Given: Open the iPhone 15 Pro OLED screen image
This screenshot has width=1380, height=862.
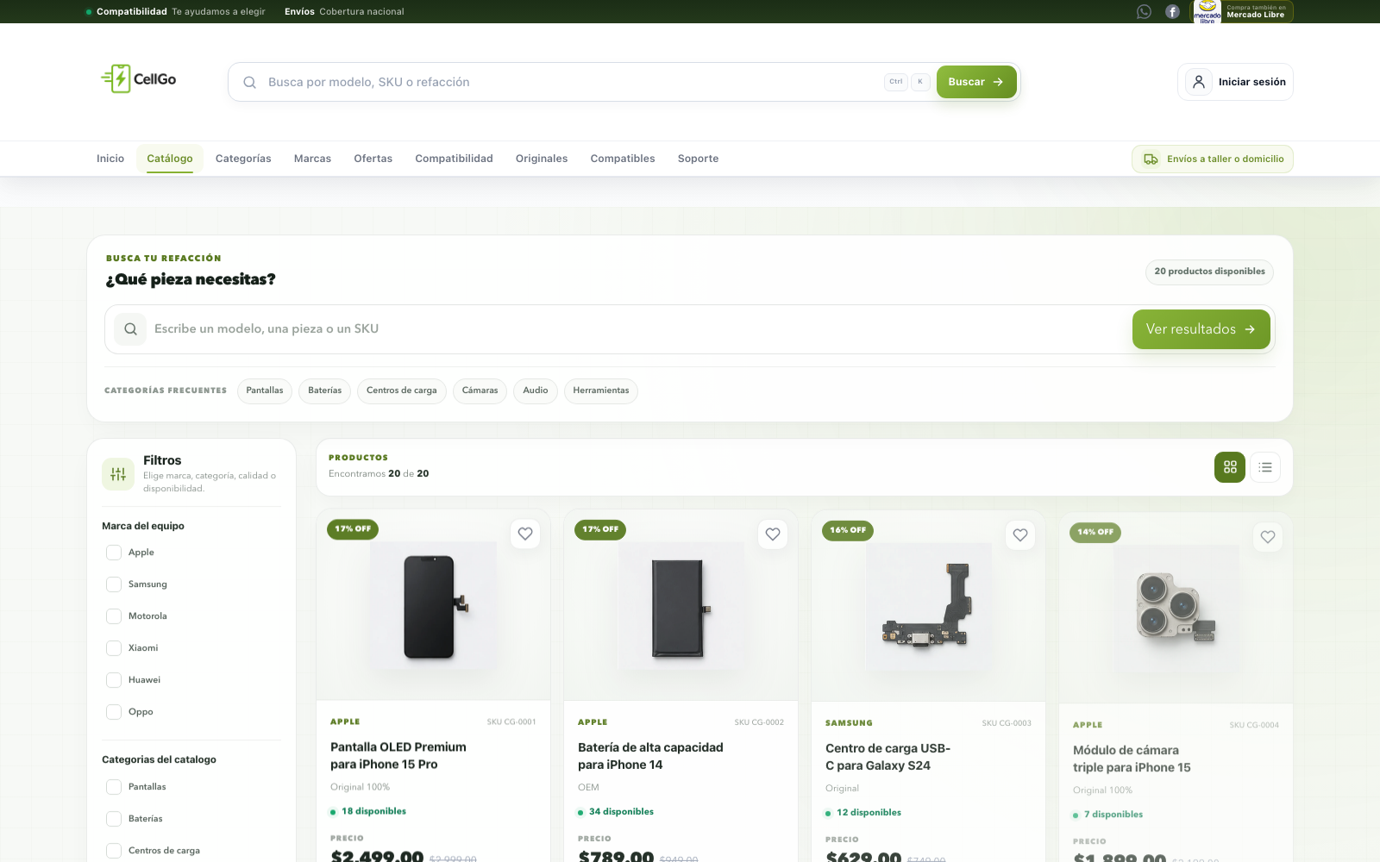Looking at the screenshot, I should (x=433, y=606).
